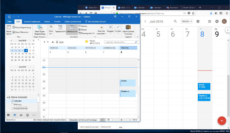Click Calendar durchsuchen search field
The height and width of the screenshot is (133, 230).
click(121, 42)
